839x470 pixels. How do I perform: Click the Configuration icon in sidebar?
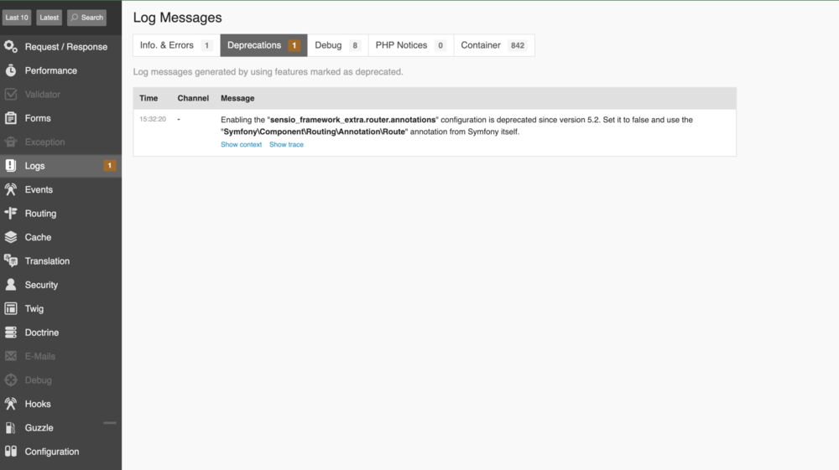point(11,452)
